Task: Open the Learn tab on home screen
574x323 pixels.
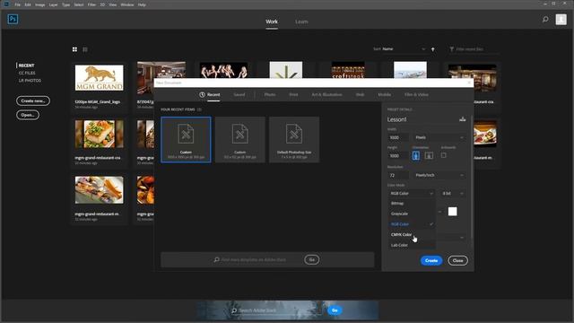Action: click(301, 22)
